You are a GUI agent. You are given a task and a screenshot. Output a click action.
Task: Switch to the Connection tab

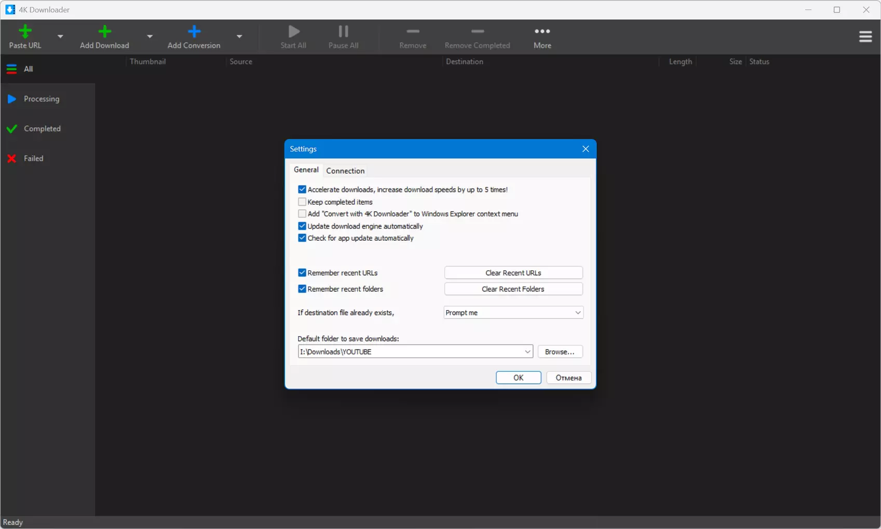345,171
